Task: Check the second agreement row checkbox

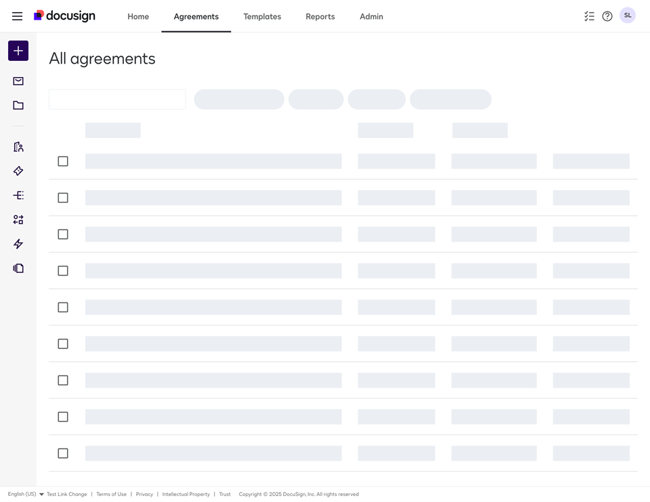Action: click(x=63, y=198)
